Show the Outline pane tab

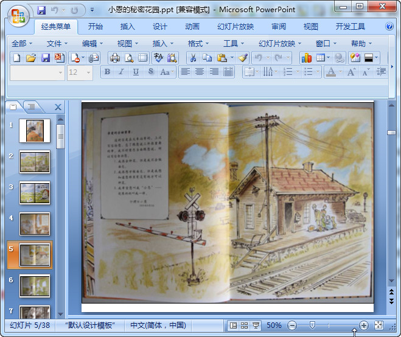(32, 106)
